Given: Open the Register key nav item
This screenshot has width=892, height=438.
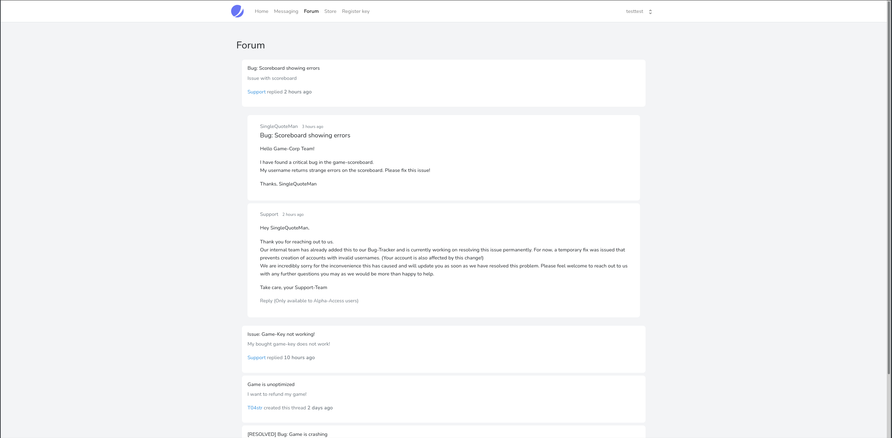Looking at the screenshot, I should click(x=356, y=11).
